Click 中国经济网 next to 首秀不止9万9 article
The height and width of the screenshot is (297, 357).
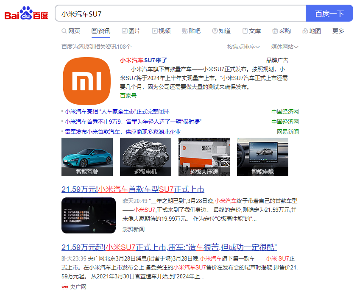point(285,122)
